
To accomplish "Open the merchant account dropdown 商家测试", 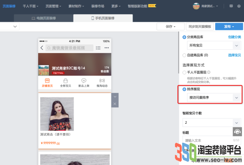I will point(209,6).
